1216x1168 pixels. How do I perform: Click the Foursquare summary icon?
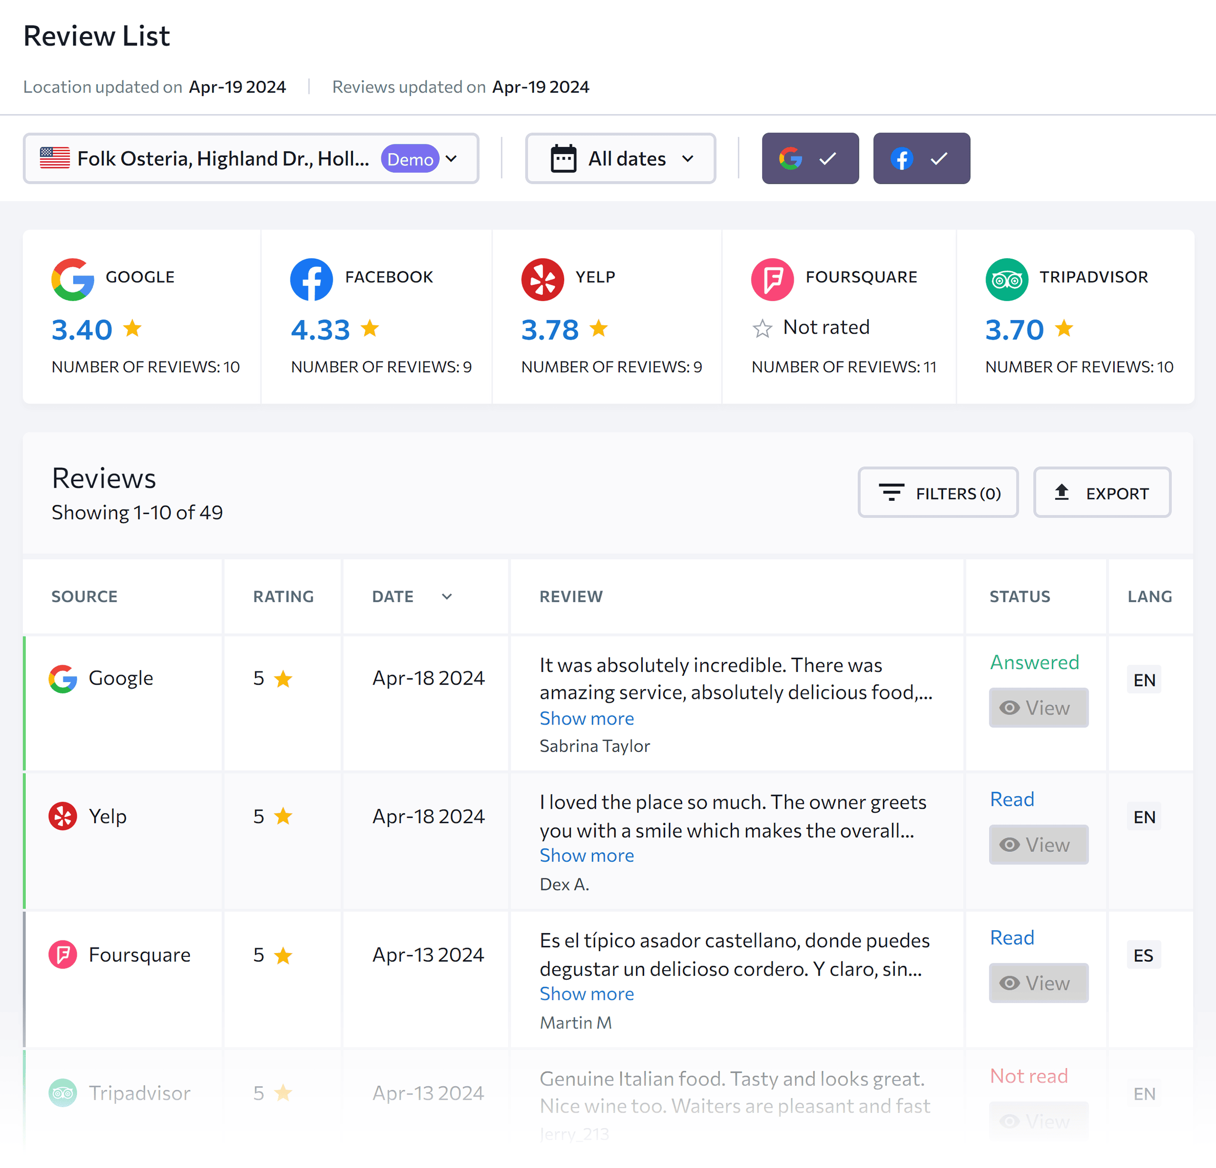[772, 279]
